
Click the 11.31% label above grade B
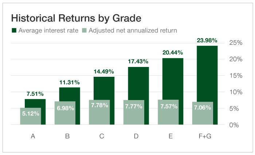click(69, 82)
